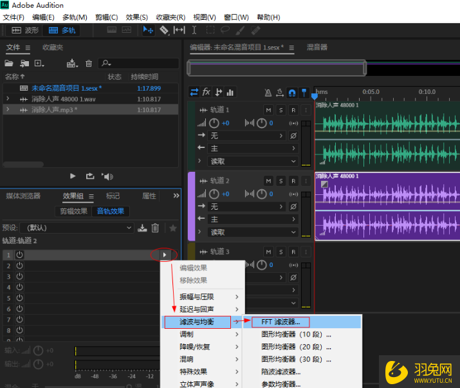
Task: Toggle the metronome icon
Action: tap(268, 93)
